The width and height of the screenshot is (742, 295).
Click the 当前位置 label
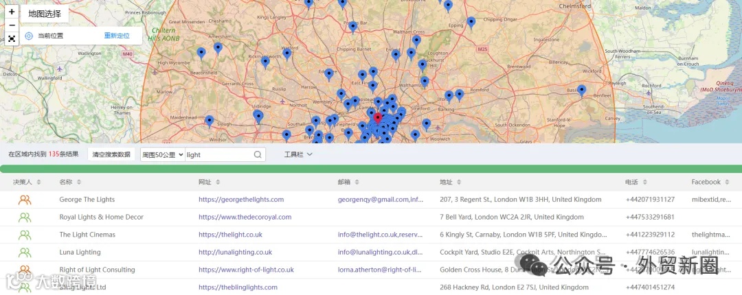[51, 36]
